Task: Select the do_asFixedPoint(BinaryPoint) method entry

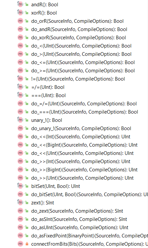Action: pyautogui.click(x=89, y=236)
